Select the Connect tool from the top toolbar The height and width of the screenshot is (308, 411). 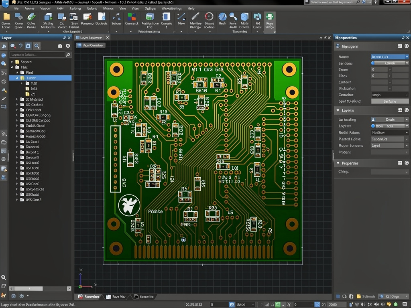point(132,18)
